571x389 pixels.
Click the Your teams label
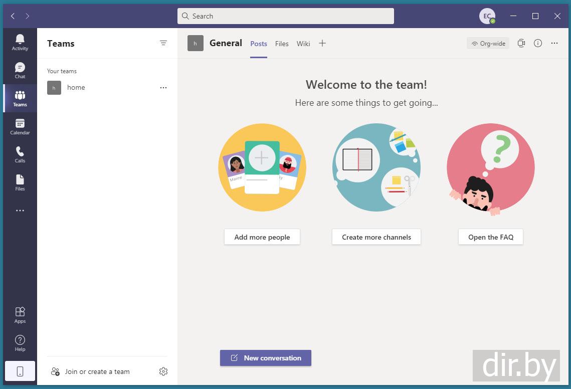pos(62,71)
